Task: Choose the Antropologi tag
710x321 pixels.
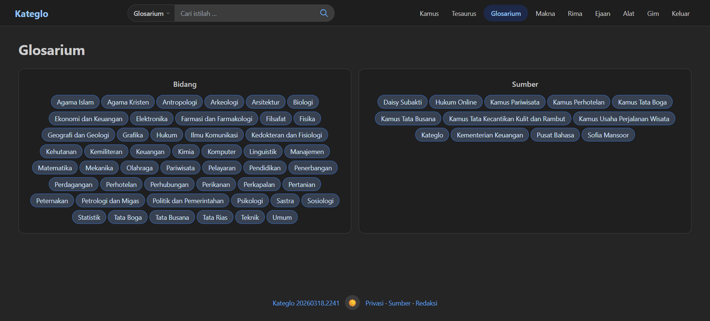Action: (180, 102)
